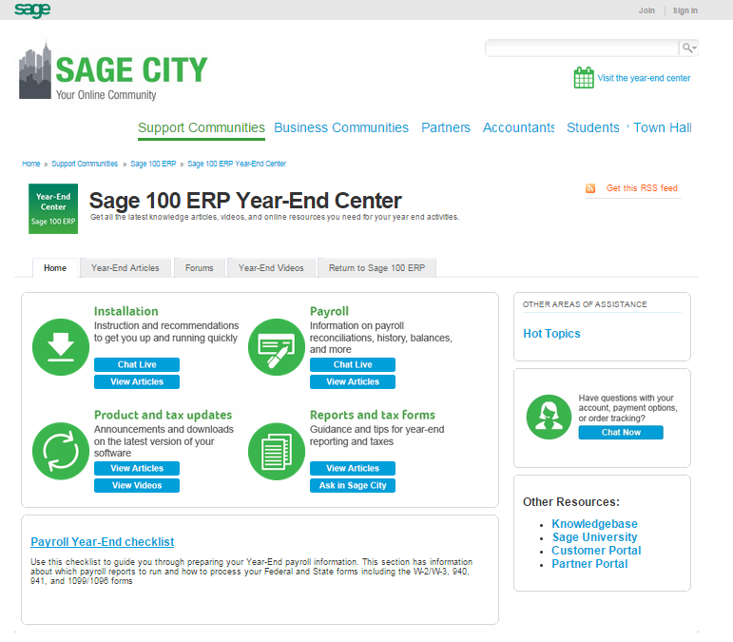
Task: Open the Sign In link
Action: (685, 10)
